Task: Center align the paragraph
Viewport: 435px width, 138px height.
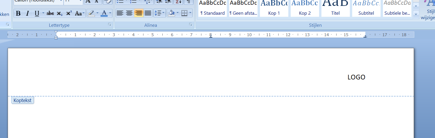Action: point(129,13)
